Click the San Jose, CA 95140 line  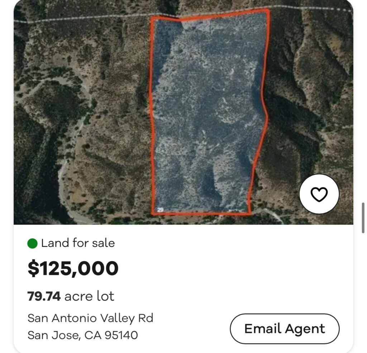click(x=83, y=335)
